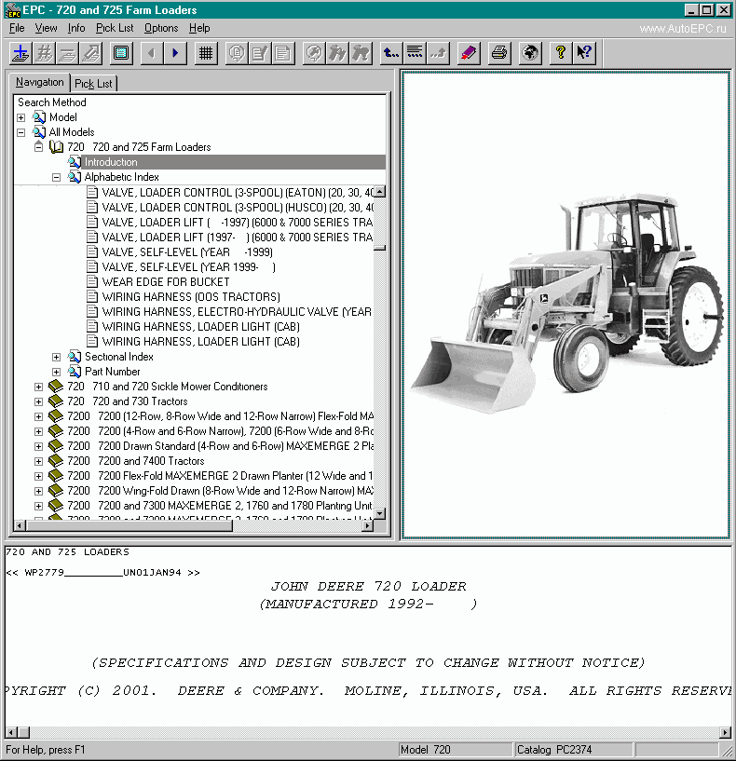The width and height of the screenshot is (736, 761).
Task: Collapse the Alphabetic Index node
Action: click(56, 177)
